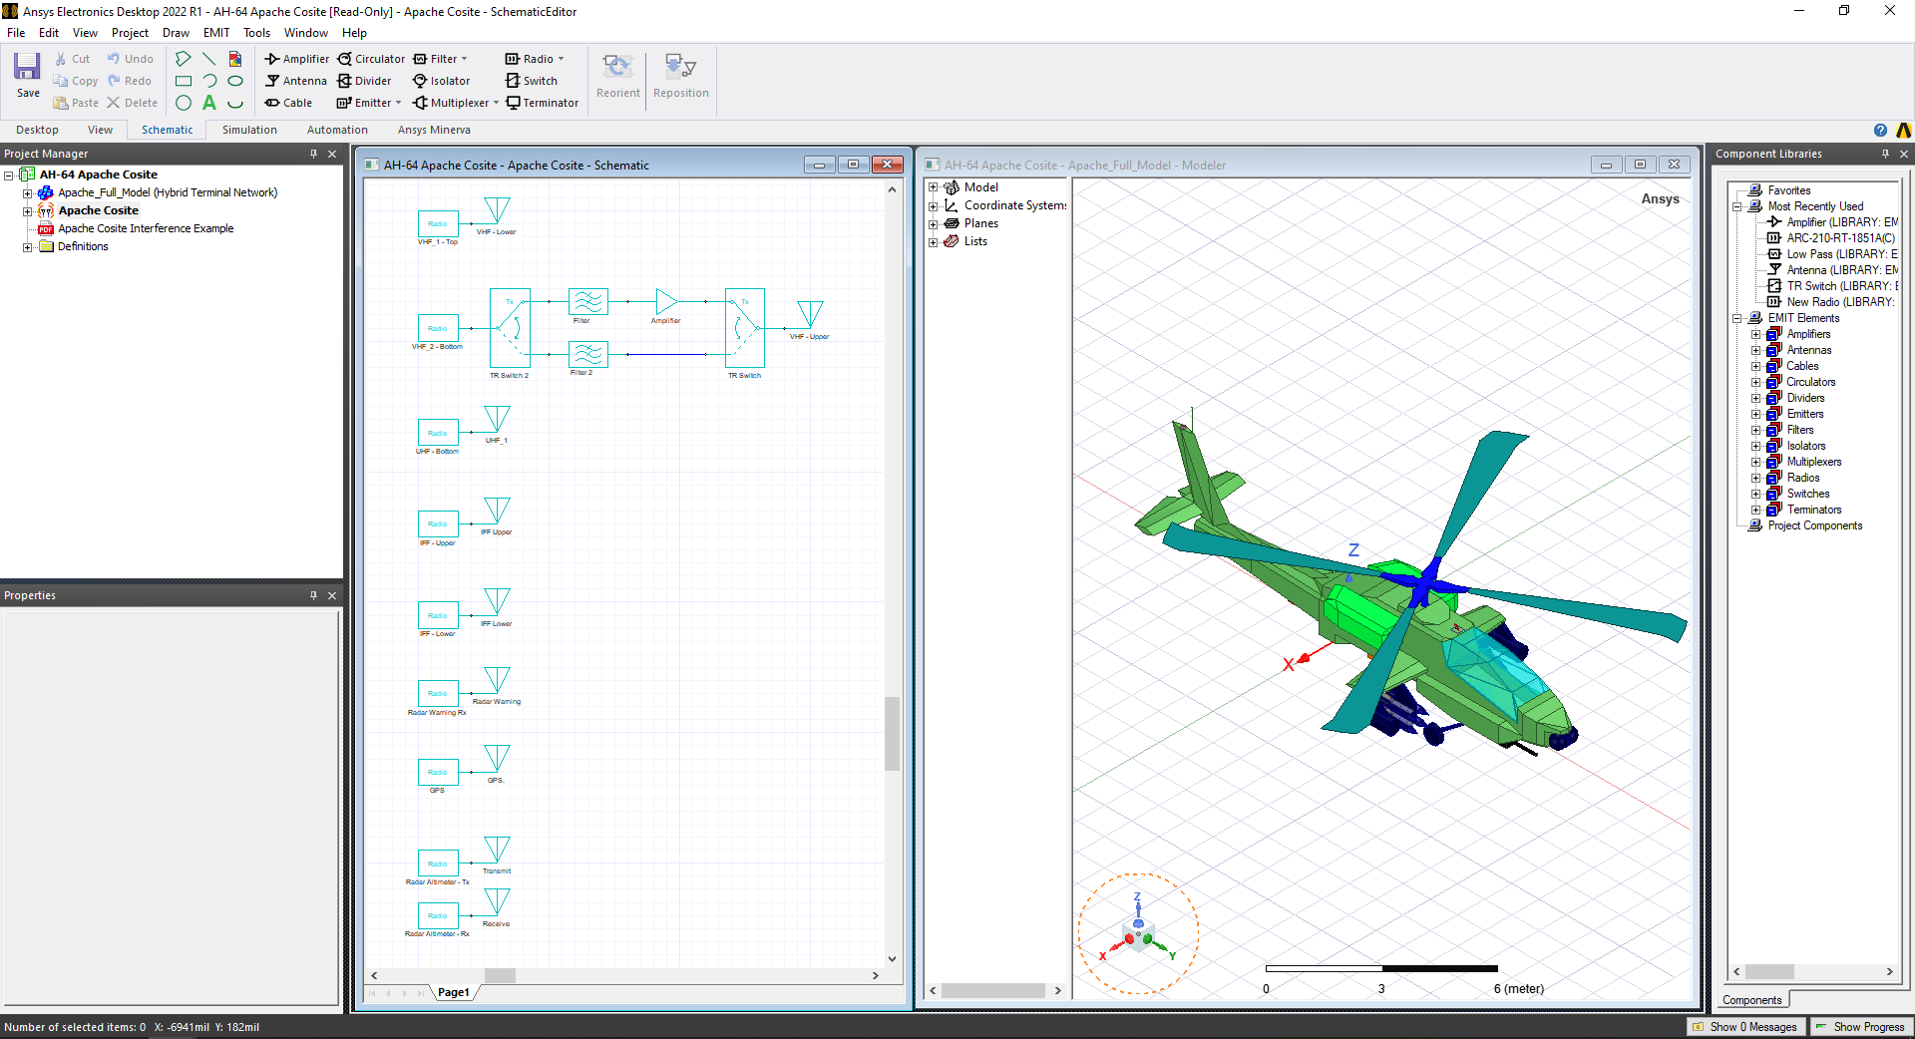Click the schematic vertical scrollbar thumb
Image resolution: width=1915 pixels, height=1039 pixels.
(x=892, y=733)
